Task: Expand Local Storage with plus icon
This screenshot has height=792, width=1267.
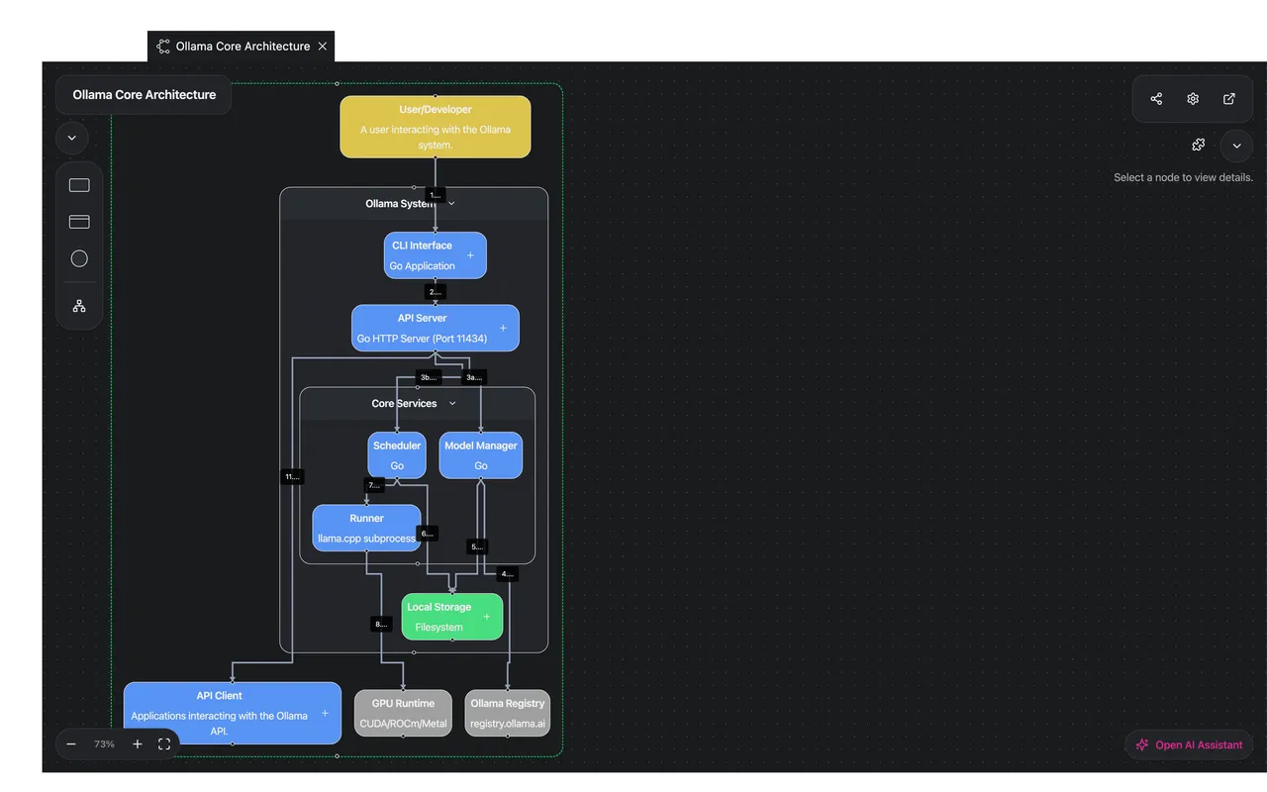Action: pos(486,617)
